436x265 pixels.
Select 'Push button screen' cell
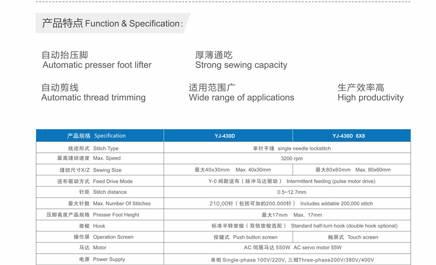255,237
